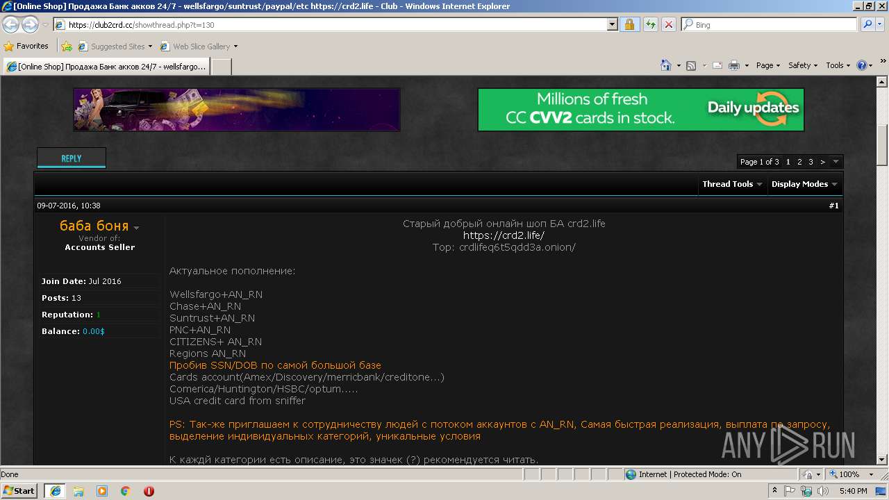Image resolution: width=889 pixels, height=500 pixels.
Task: Click the Home toolbar icon
Action: coord(666,65)
